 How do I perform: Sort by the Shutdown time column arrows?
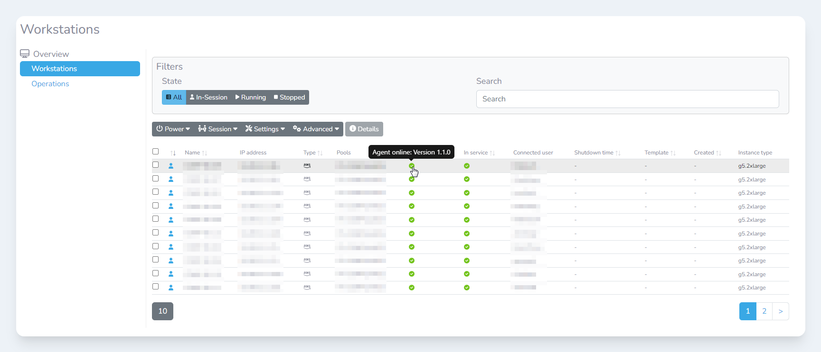[618, 153]
